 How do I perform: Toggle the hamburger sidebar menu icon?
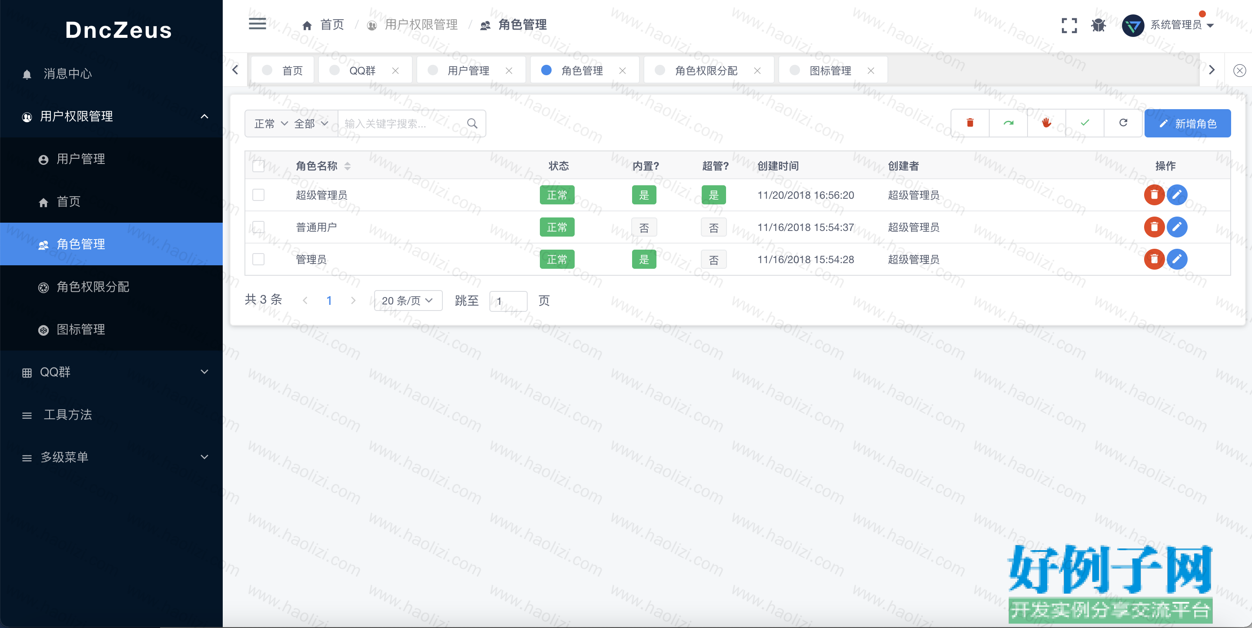click(x=257, y=24)
